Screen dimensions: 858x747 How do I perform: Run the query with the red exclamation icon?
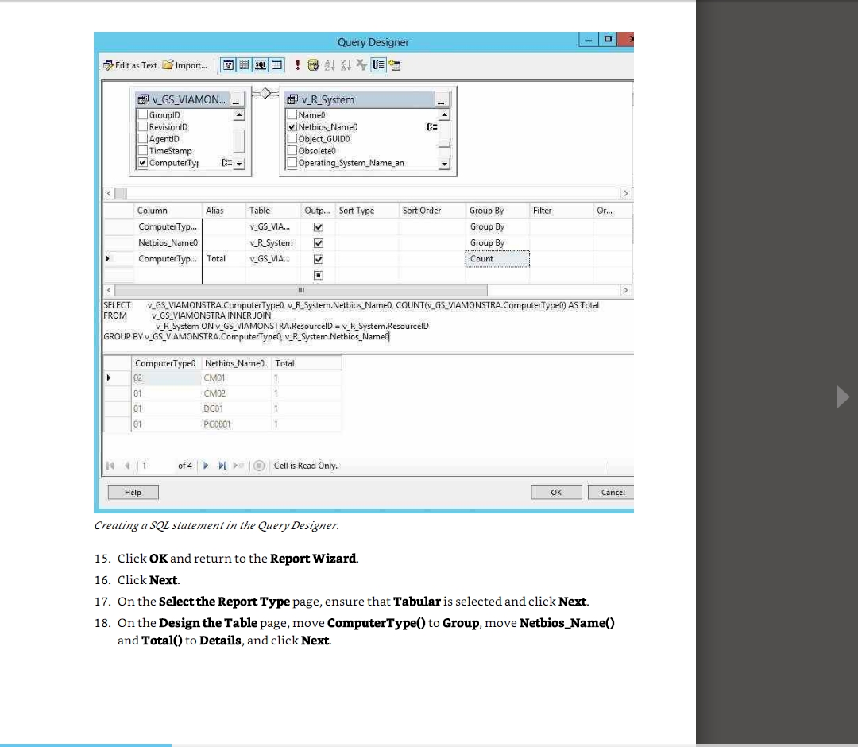[297, 65]
